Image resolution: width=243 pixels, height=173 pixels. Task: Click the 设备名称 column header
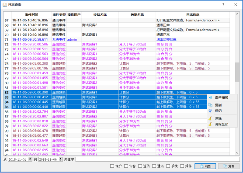coord(100,15)
